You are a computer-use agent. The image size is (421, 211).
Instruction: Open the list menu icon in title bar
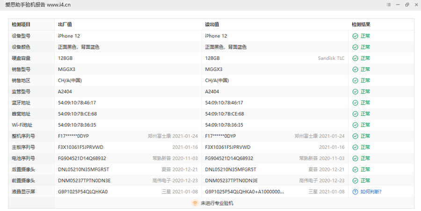pos(389,5)
